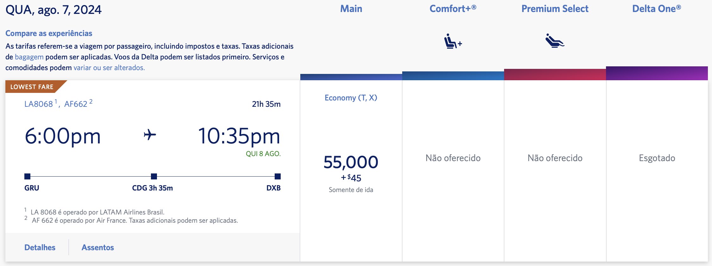Open the Delta One column header
This screenshot has width=712, height=266.
pyautogui.click(x=657, y=9)
